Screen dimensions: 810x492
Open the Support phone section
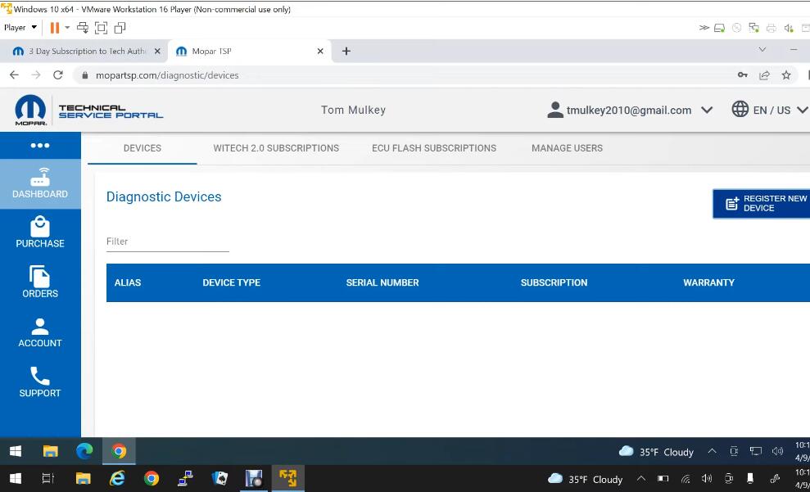[40, 382]
